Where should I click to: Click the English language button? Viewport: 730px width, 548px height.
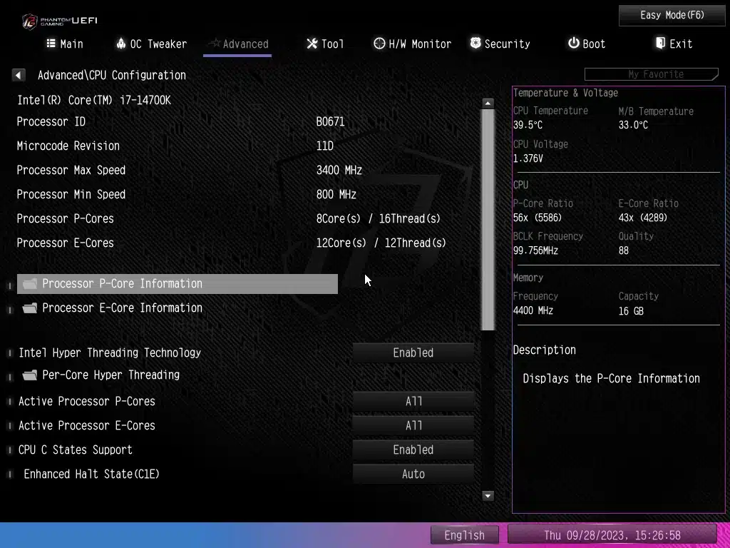pos(465,535)
